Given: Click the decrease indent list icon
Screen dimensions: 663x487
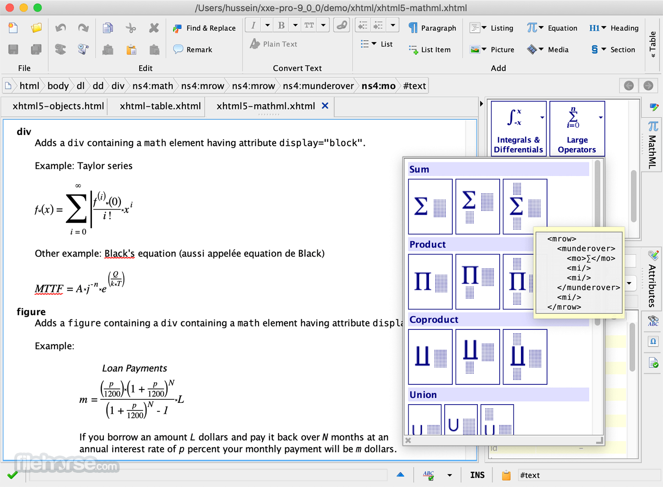Looking at the screenshot, I should (x=363, y=25).
